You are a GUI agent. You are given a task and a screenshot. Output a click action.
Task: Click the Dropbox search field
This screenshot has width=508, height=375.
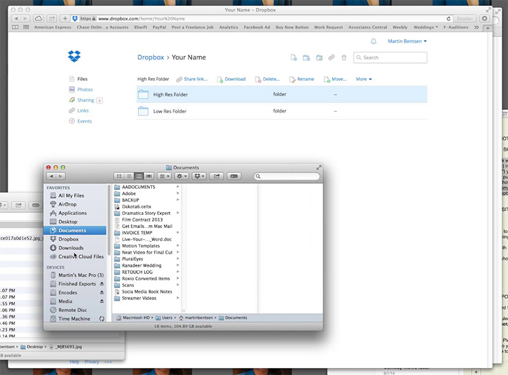click(390, 57)
